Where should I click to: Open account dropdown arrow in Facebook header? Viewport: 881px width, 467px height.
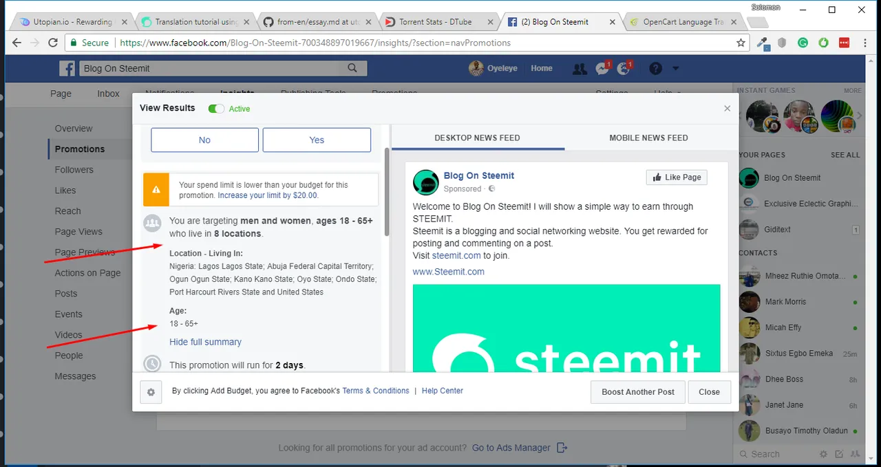pyautogui.click(x=675, y=68)
